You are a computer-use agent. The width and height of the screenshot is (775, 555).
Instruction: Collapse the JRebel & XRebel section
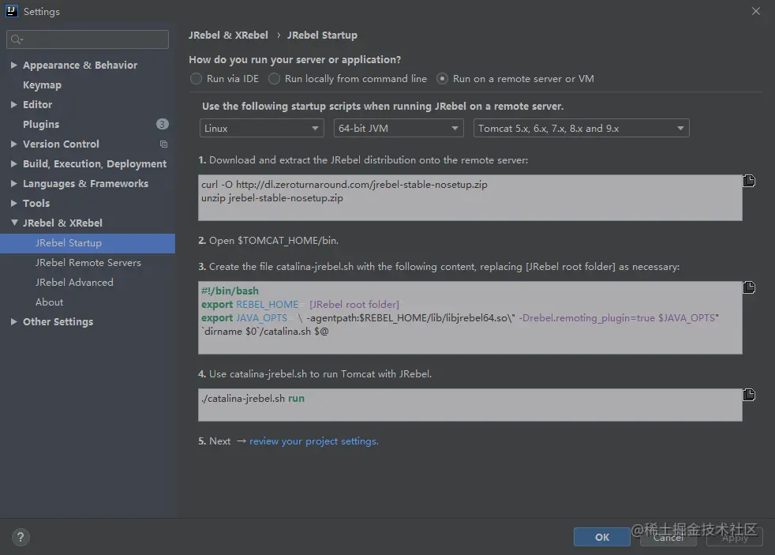pyautogui.click(x=14, y=223)
